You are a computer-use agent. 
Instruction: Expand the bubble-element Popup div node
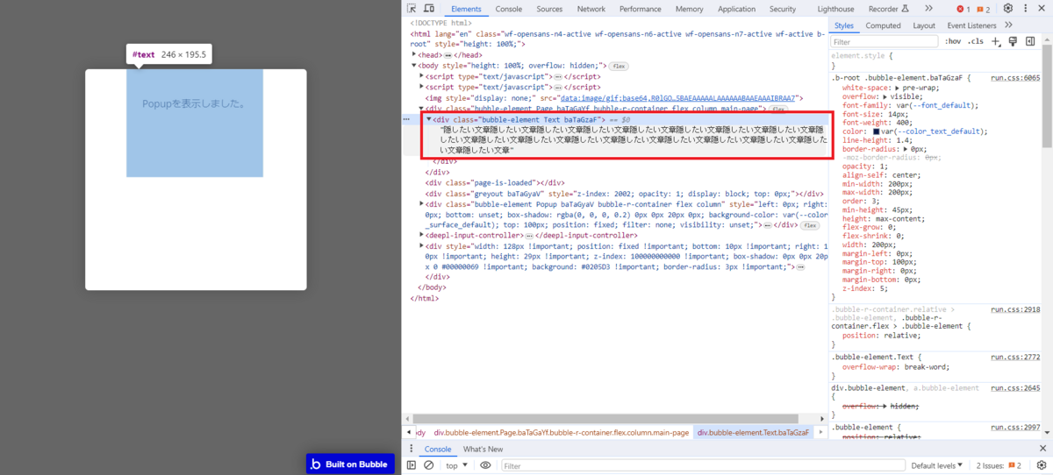click(422, 203)
